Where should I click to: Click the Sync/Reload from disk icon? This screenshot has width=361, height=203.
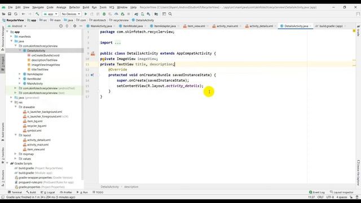[16, 14]
